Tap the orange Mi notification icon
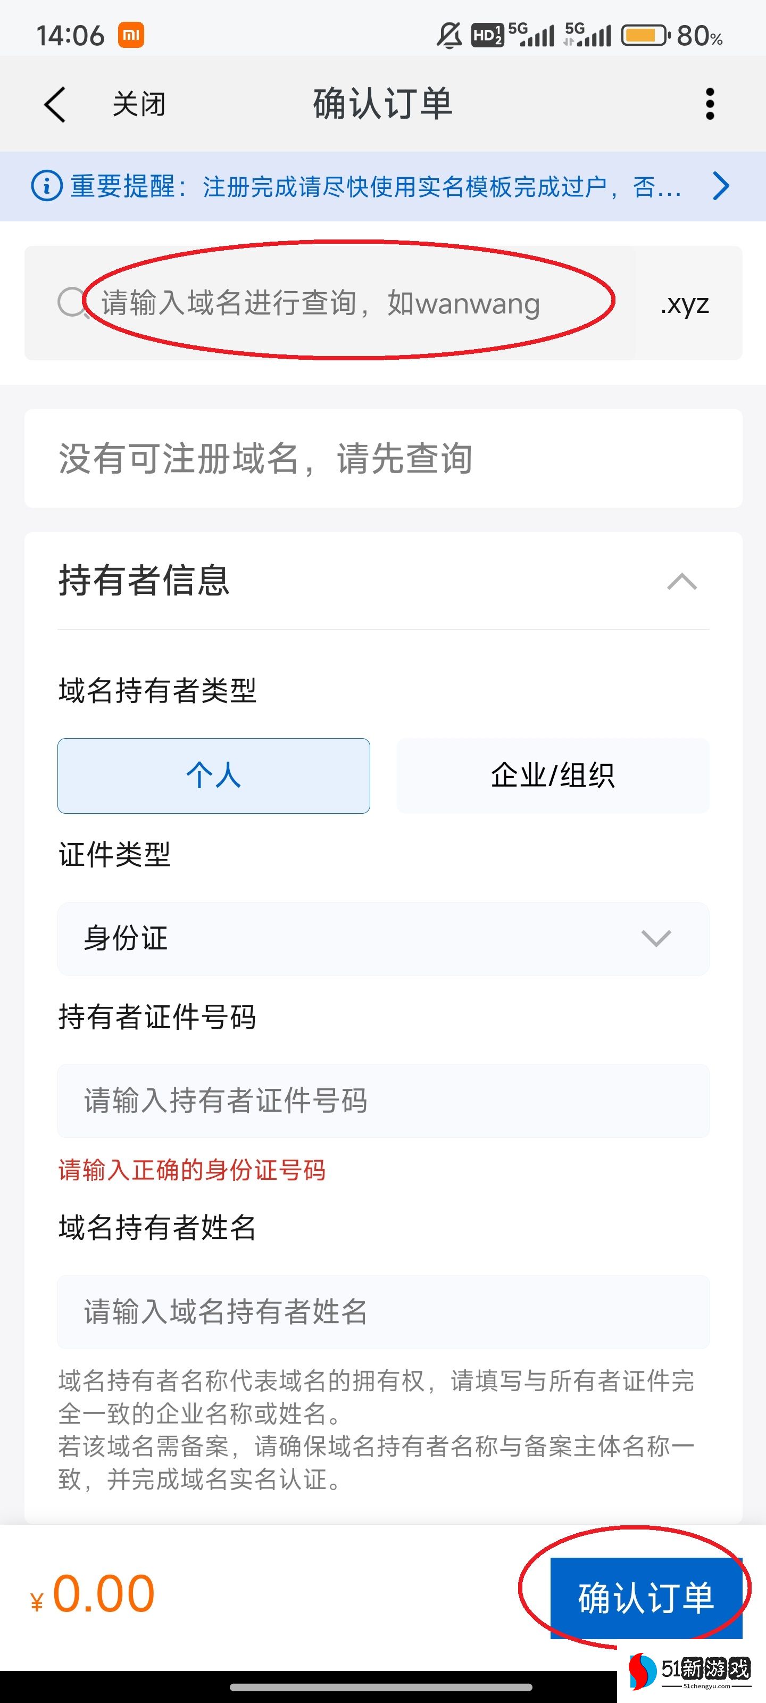Image resolution: width=766 pixels, height=1703 pixels. point(131,35)
